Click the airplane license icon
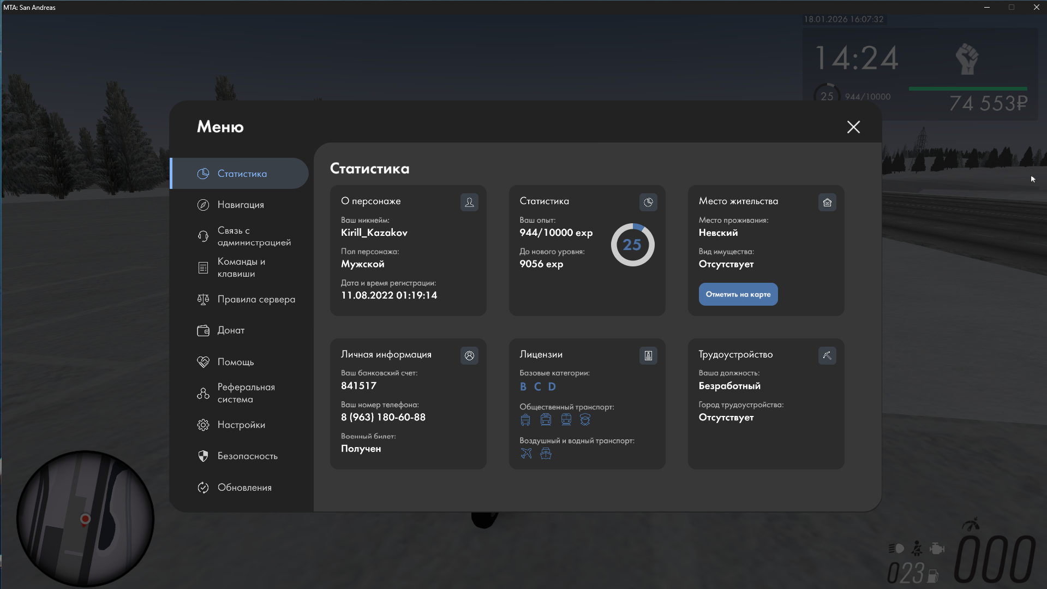The image size is (1047, 589). 526,454
